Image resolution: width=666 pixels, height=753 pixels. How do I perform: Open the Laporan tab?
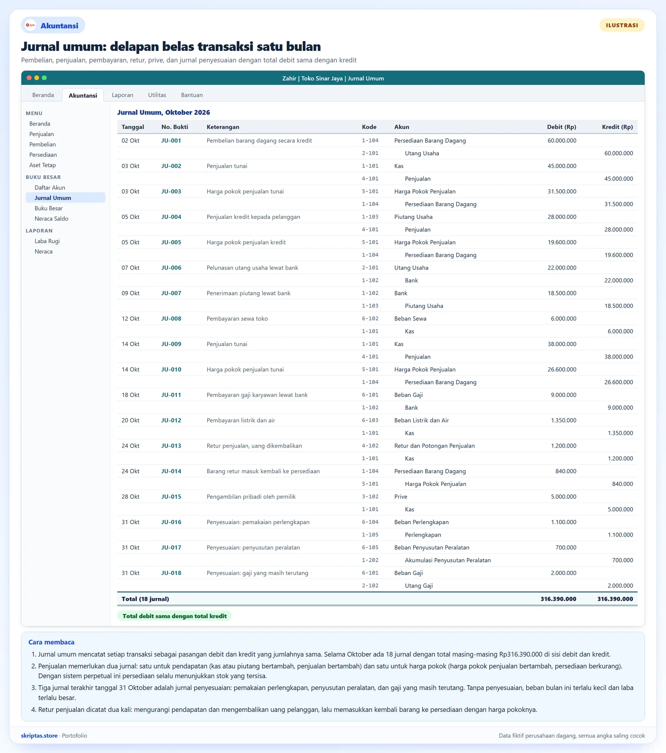click(122, 95)
